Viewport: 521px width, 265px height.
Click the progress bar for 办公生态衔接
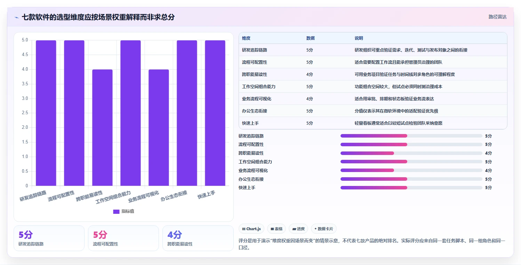411,179
